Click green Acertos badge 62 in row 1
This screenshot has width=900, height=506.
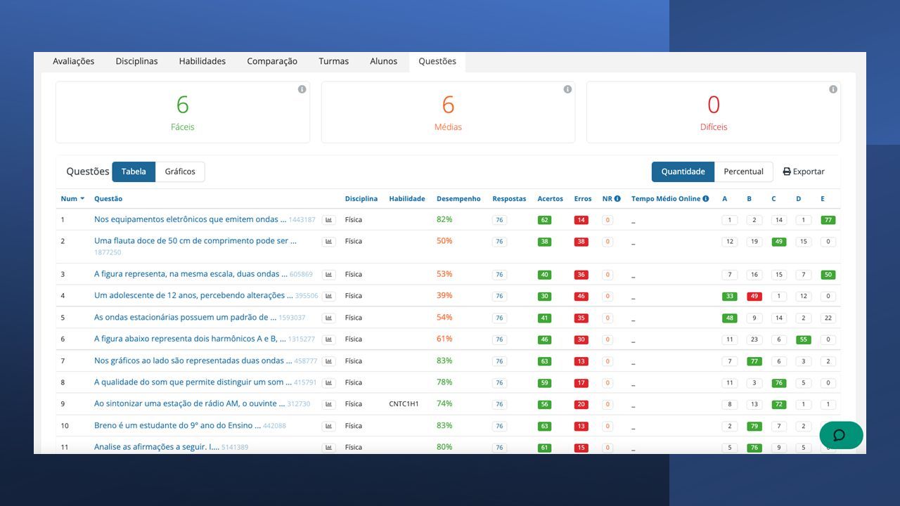tap(544, 220)
